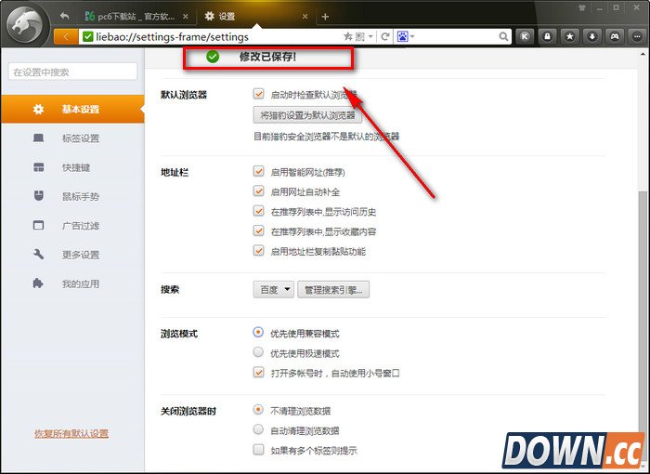The width and height of the screenshot is (650, 474).
Task: Open 我的应用 in sidebar
Action: [73, 283]
